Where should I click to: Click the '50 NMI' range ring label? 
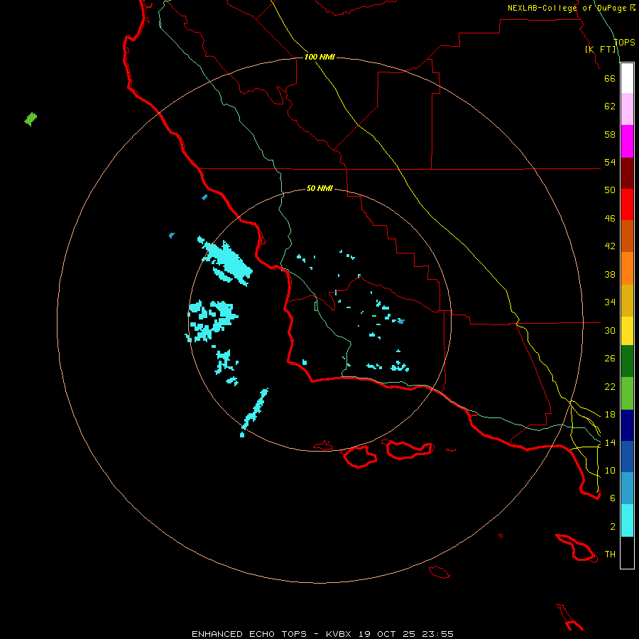pyautogui.click(x=319, y=188)
